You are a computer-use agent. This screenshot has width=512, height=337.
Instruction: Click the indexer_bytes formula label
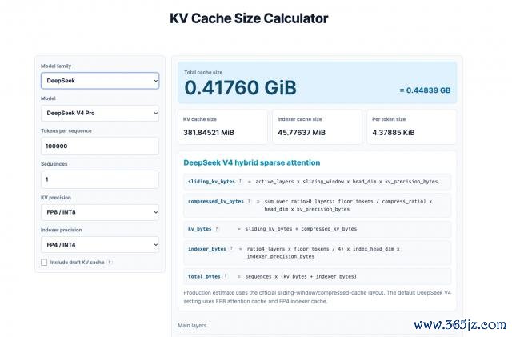tap(207, 249)
